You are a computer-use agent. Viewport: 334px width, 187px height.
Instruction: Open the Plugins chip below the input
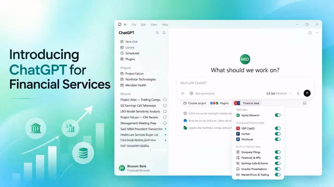pos(219,103)
